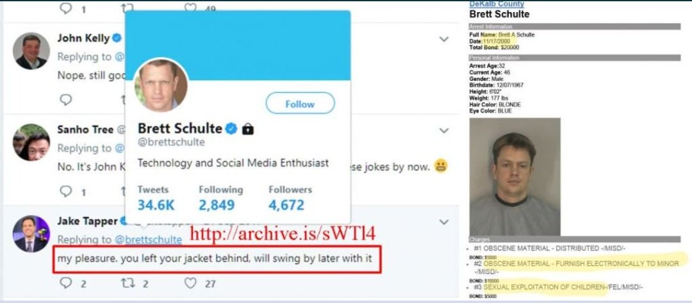Click Brett Schulte's verified badge on the card
This screenshot has height=303, width=692.
[x=231, y=129]
